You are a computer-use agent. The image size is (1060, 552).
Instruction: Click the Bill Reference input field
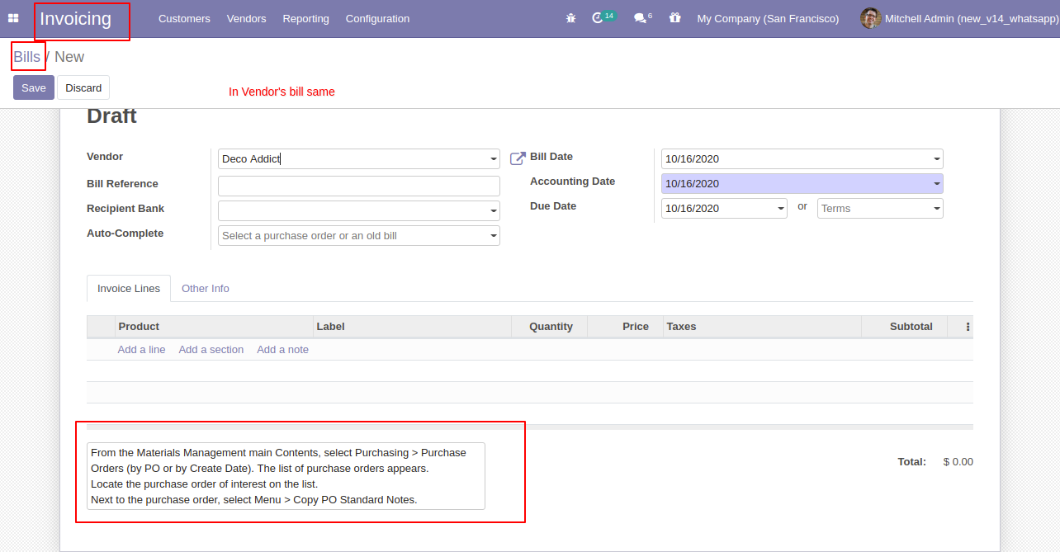pos(359,186)
